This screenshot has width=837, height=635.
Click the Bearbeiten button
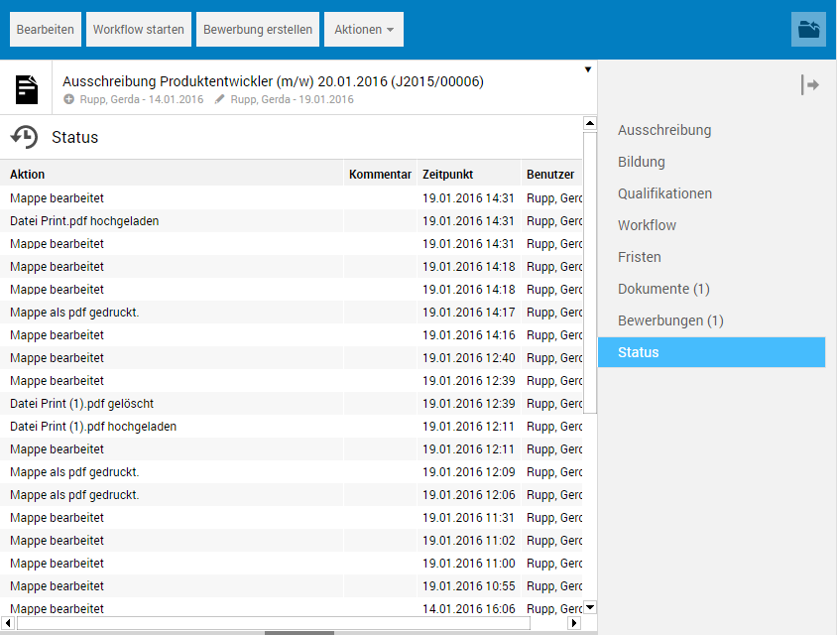point(46,30)
